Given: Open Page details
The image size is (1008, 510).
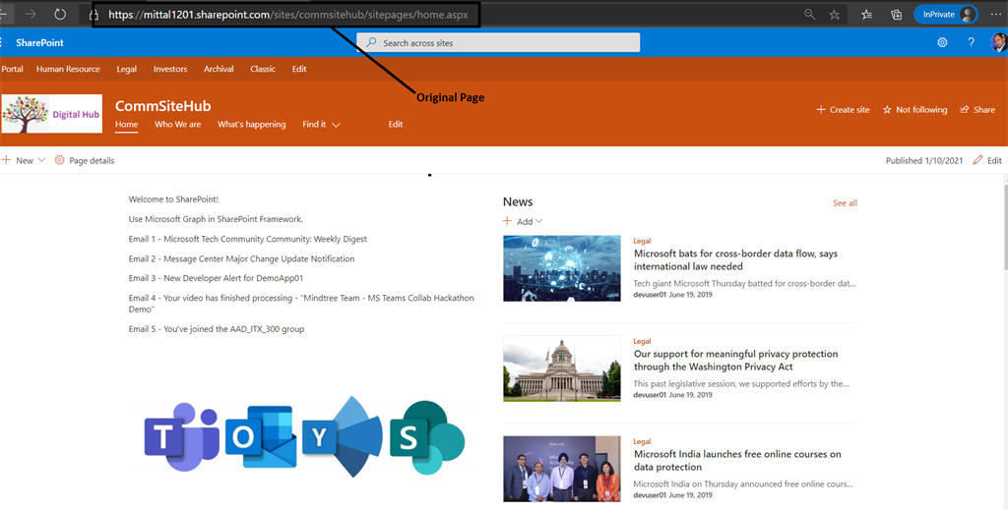Looking at the screenshot, I should [85, 160].
